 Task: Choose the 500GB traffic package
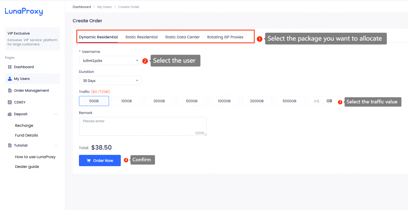click(x=191, y=101)
